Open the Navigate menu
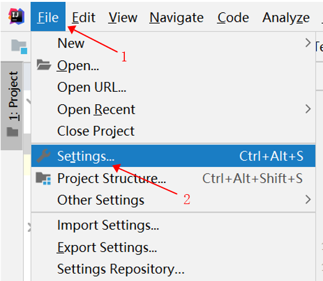The height and width of the screenshot is (281, 323). (176, 17)
